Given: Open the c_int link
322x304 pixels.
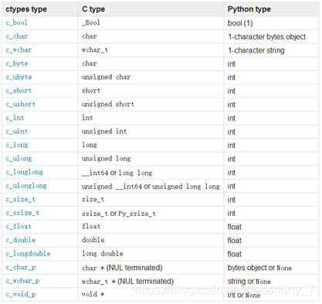Looking at the screenshot, I should [15, 118].
